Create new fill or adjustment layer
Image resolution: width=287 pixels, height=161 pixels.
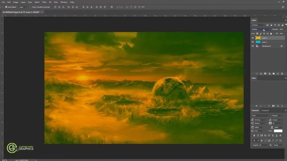pos(270,73)
